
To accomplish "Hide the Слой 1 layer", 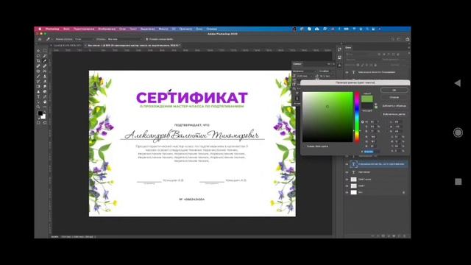I will click(x=347, y=185).
